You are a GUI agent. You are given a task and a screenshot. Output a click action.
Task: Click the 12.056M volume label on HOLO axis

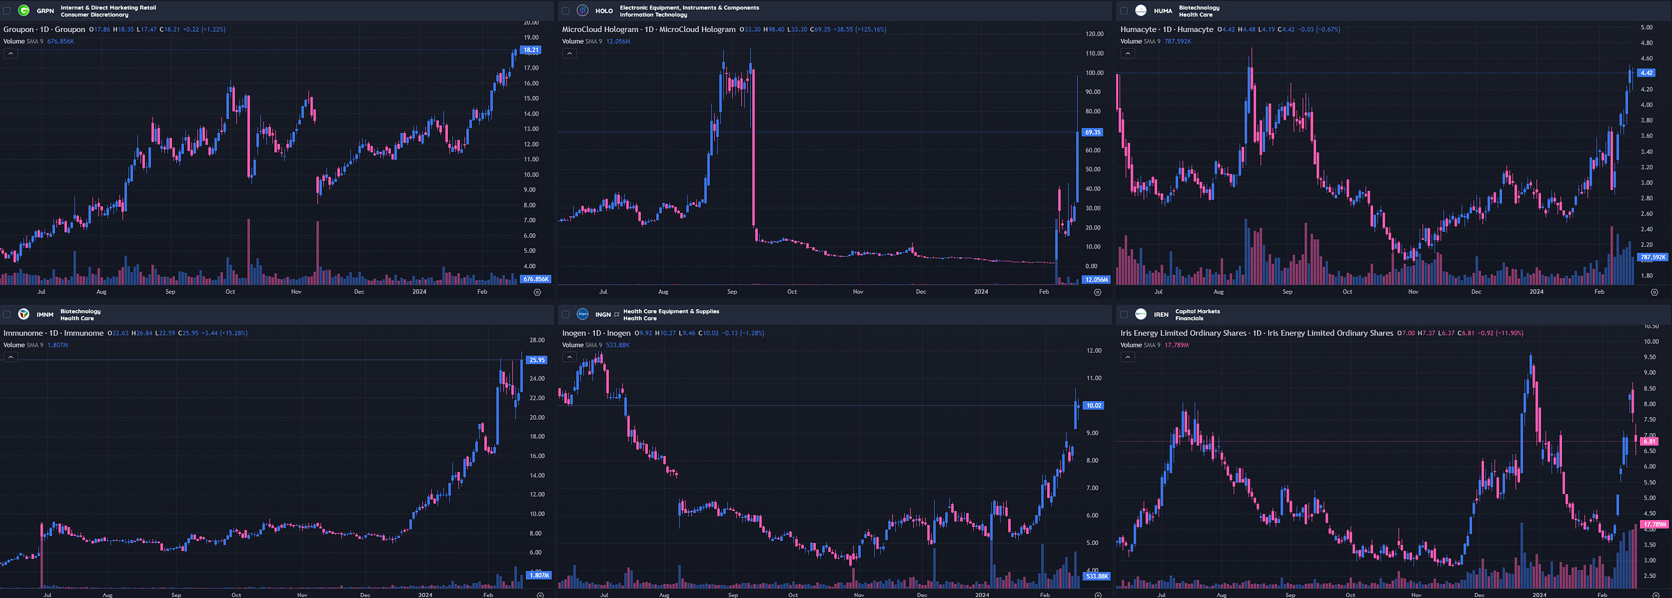(x=1096, y=279)
